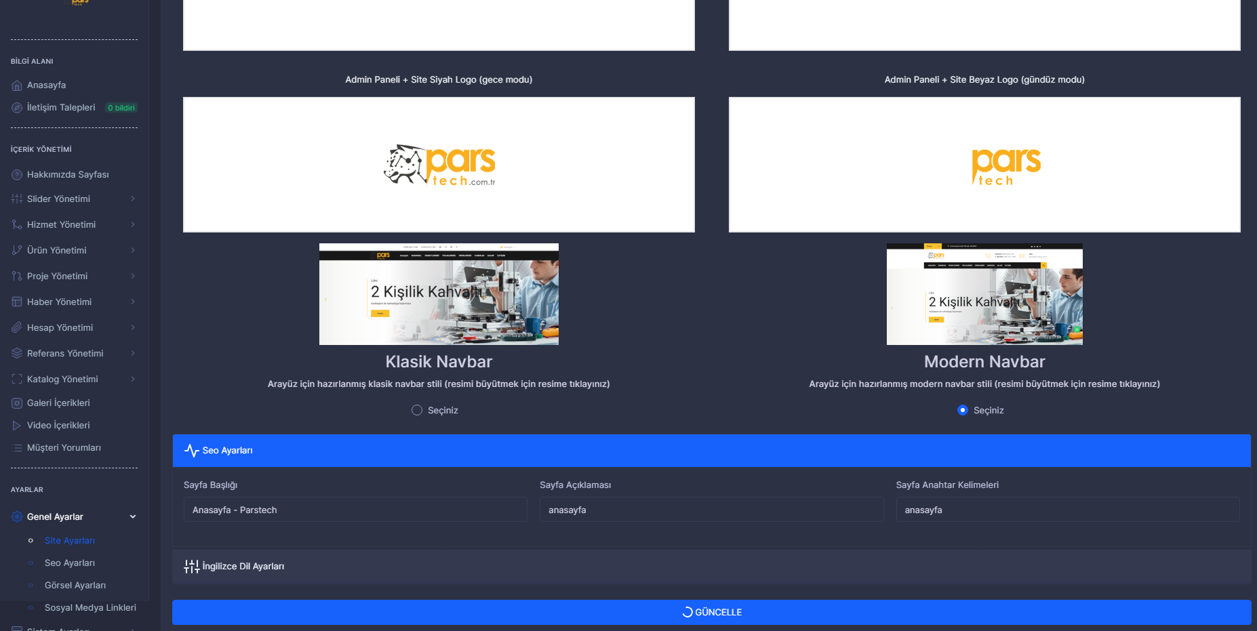Expand the Slider Yönetimi chevron
The height and width of the screenshot is (631, 1257).
133,199
